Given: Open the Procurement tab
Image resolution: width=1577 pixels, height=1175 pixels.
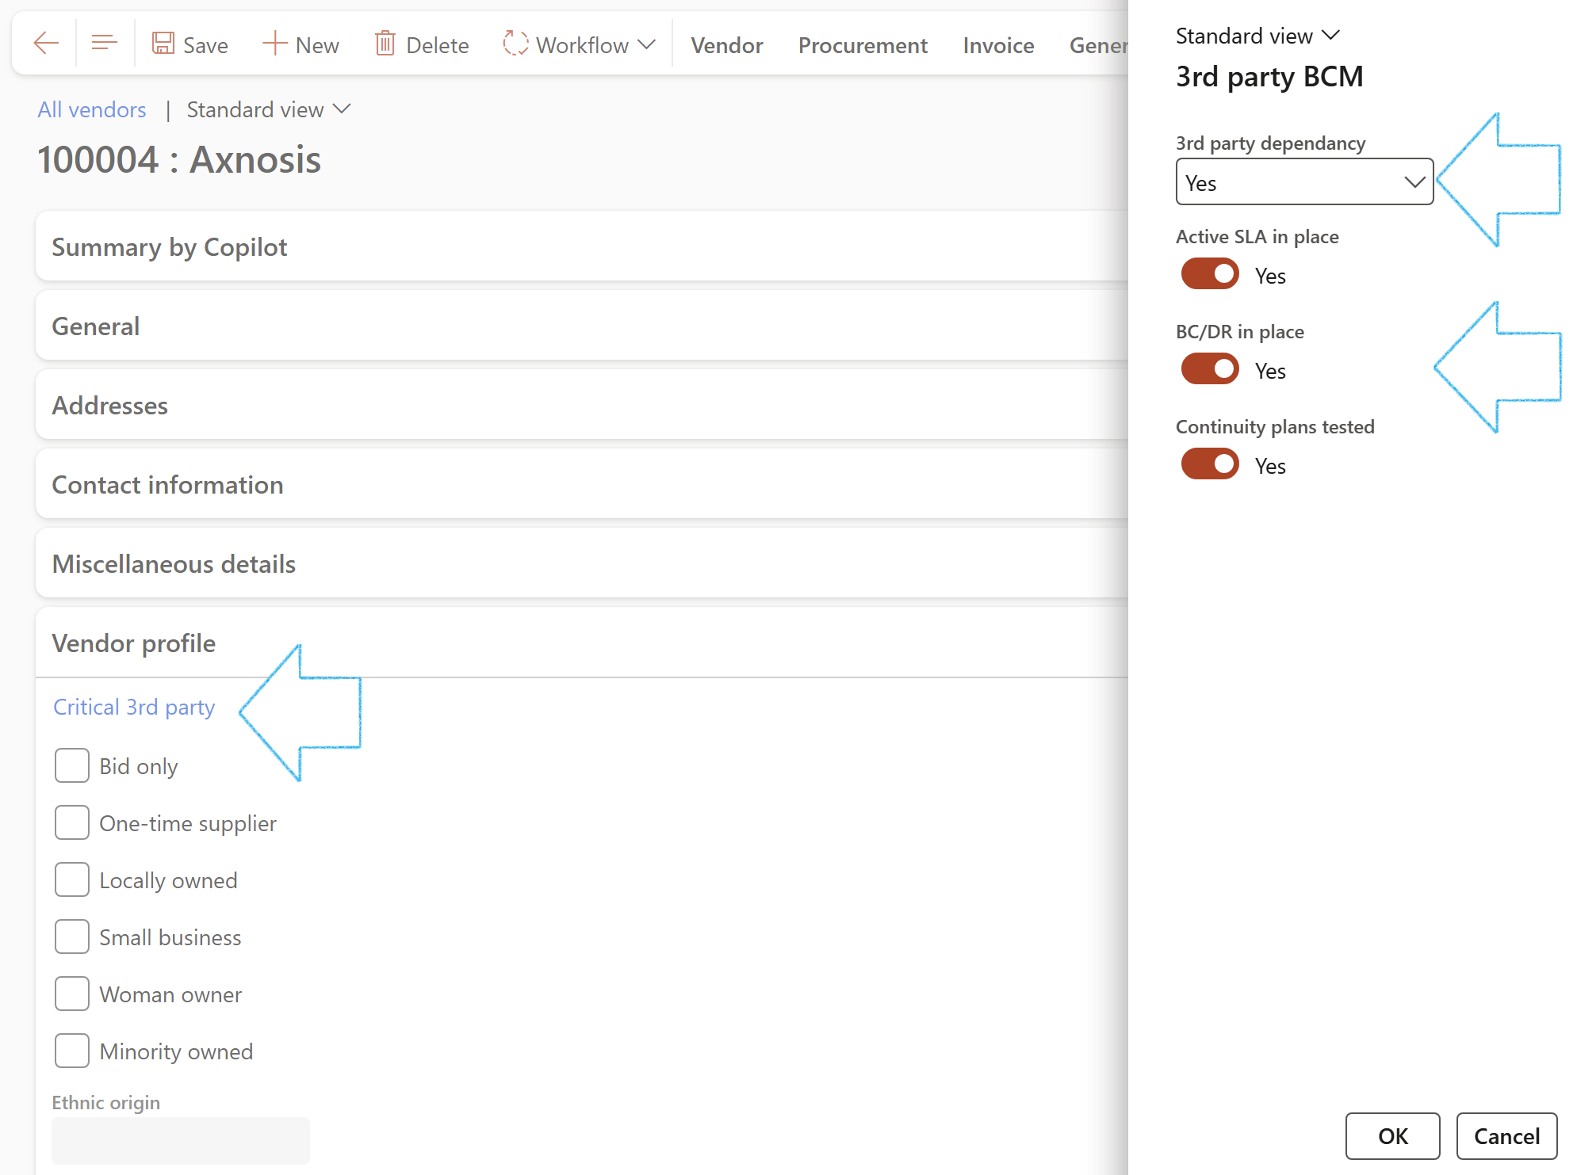Looking at the screenshot, I should coord(862,45).
